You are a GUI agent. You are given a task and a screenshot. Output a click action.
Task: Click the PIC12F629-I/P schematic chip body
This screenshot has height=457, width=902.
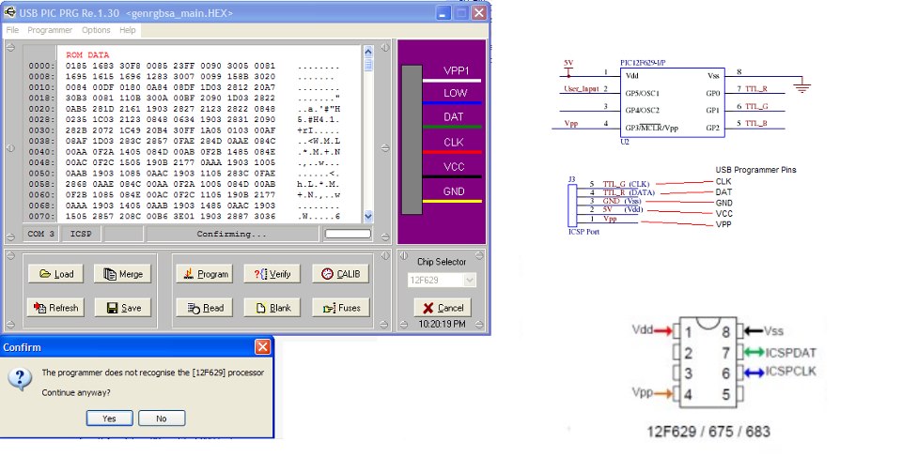(673, 102)
